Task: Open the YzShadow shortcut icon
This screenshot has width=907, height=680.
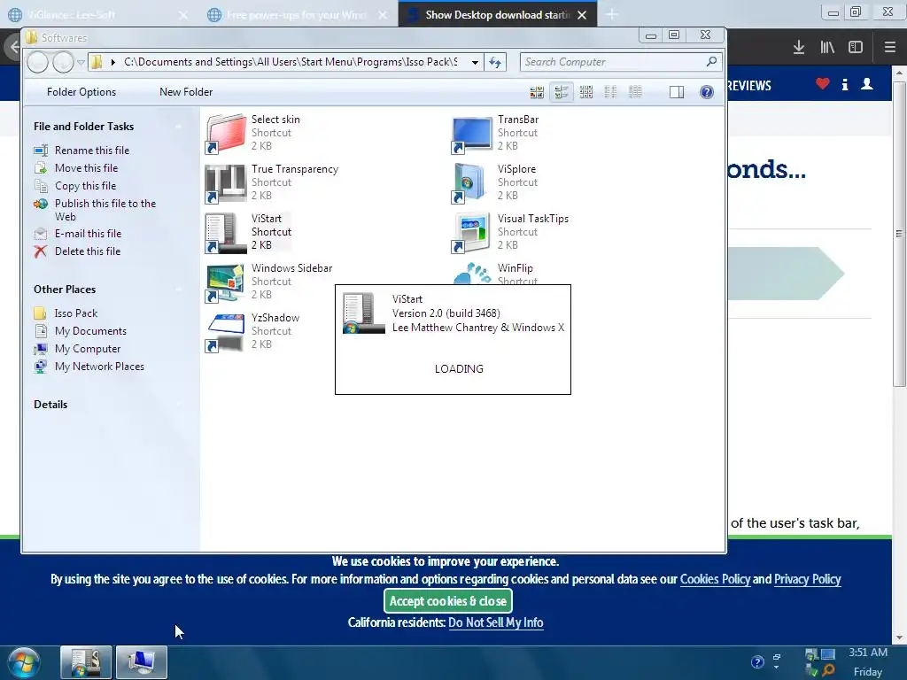Action: (226, 333)
